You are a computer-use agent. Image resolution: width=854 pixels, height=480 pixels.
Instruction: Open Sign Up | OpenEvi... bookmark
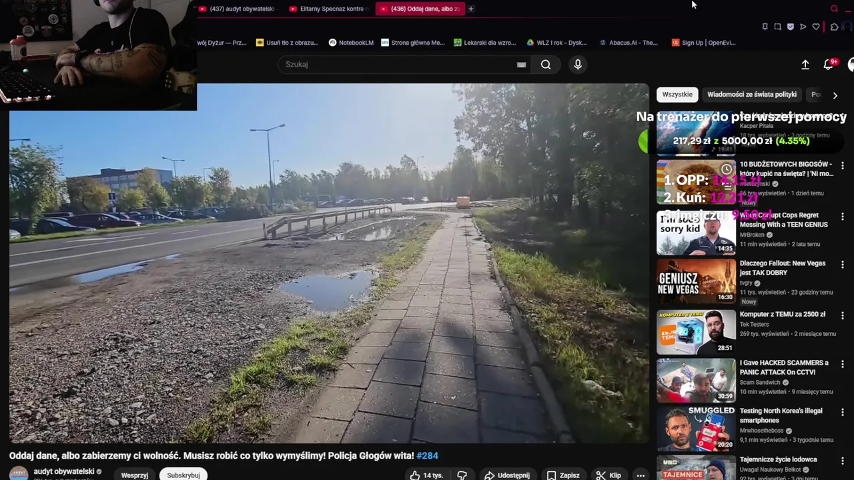click(x=704, y=43)
